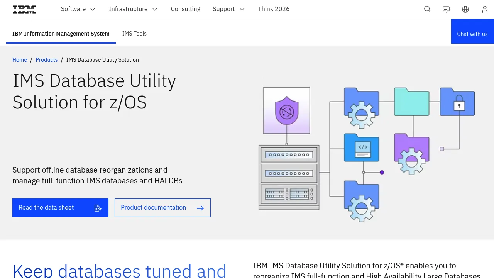This screenshot has height=278, width=494.
Task: Open the Support menu
Action: [x=229, y=9]
